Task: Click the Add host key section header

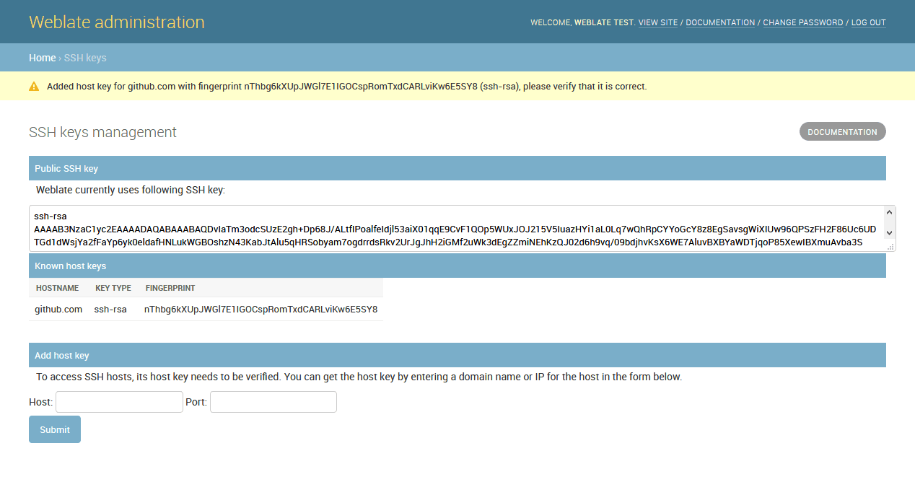Action: 457,355
